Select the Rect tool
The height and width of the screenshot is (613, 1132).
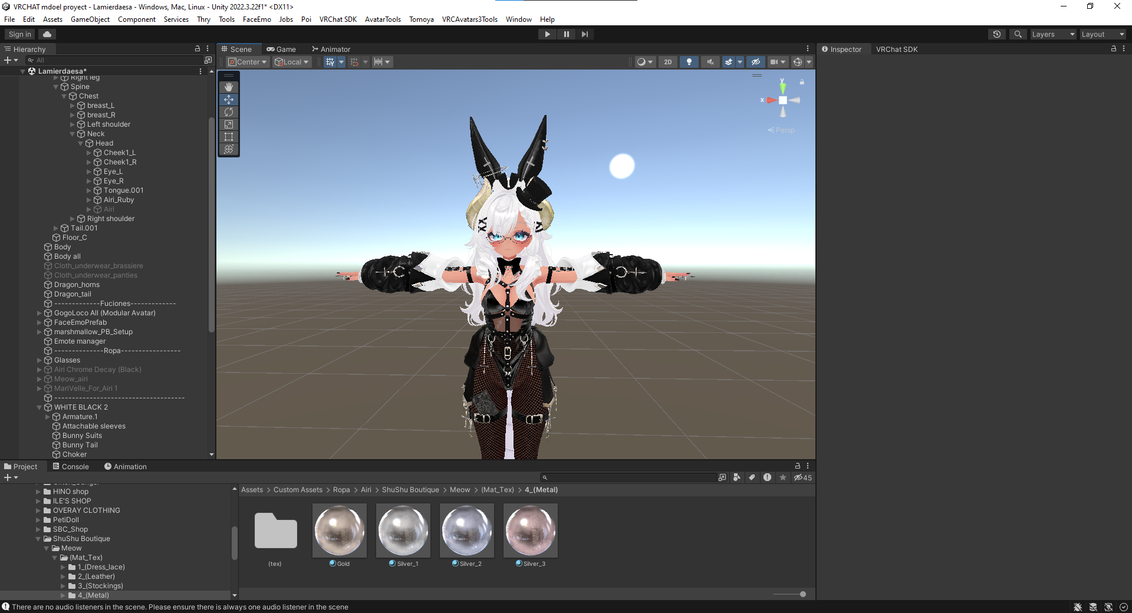pos(229,137)
